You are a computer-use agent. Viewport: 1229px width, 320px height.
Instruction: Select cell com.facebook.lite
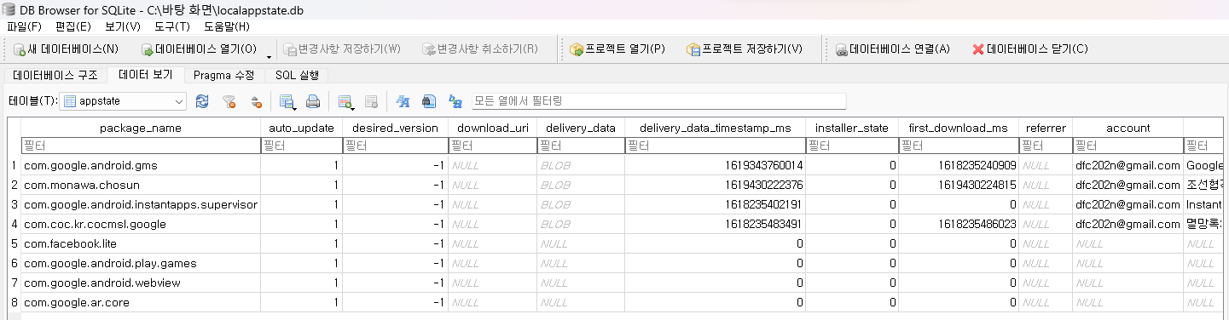140,243
